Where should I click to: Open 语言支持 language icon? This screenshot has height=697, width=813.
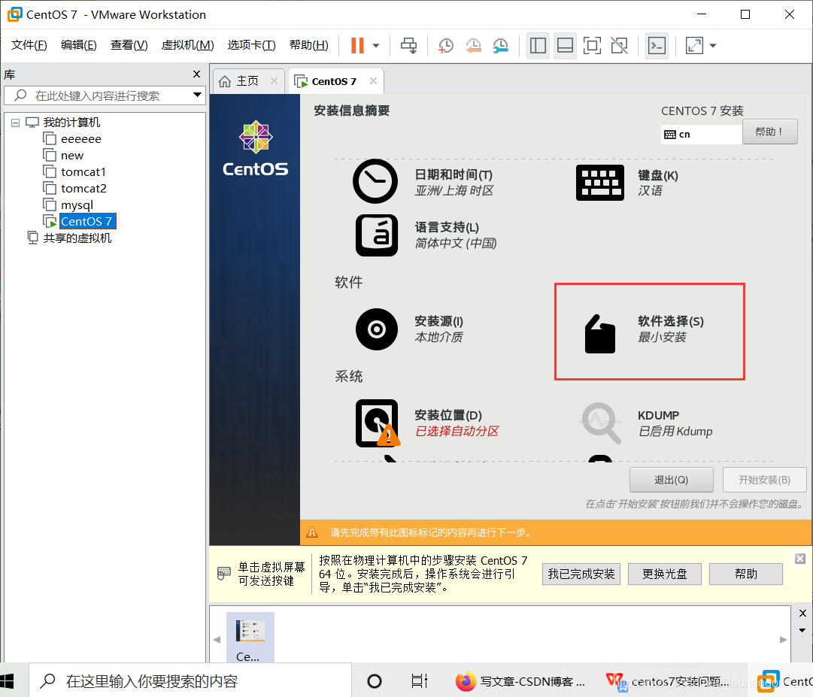377,235
